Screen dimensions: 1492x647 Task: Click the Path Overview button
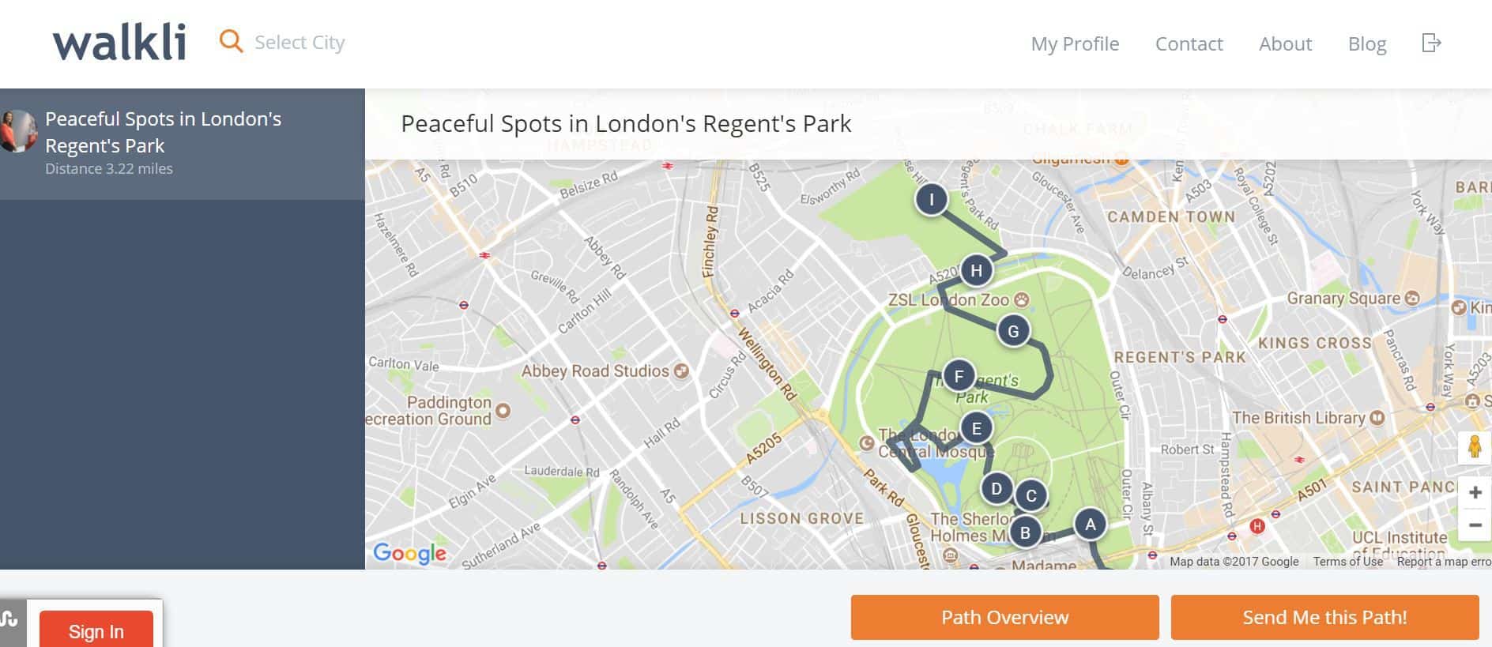[1004, 617]
